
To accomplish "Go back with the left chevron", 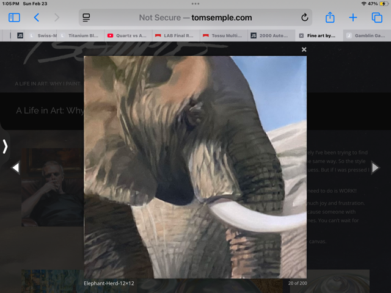I will coord(37,18).
